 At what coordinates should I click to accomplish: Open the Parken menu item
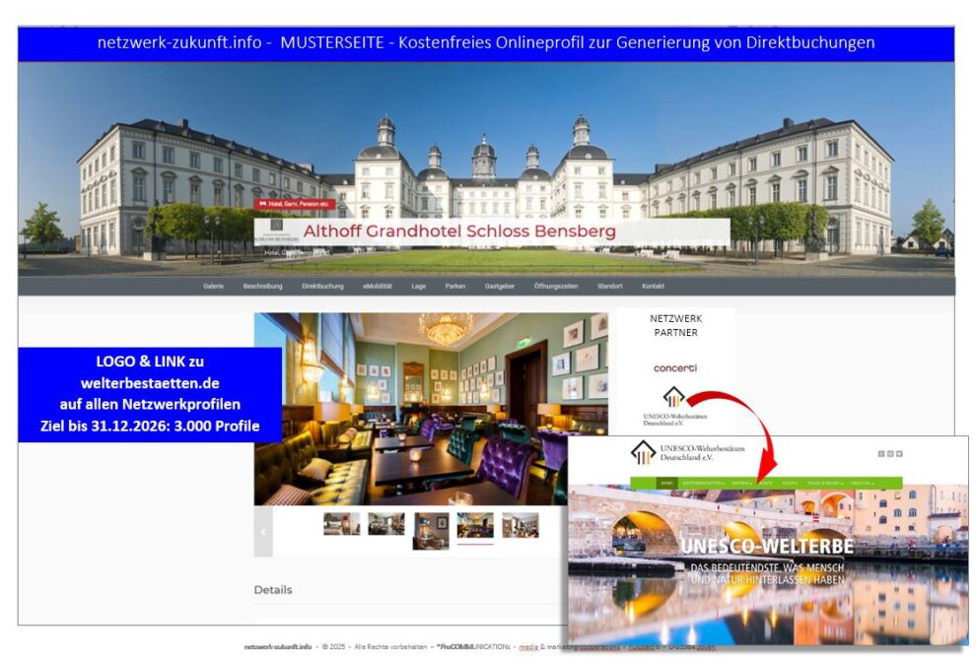(455, 286)
